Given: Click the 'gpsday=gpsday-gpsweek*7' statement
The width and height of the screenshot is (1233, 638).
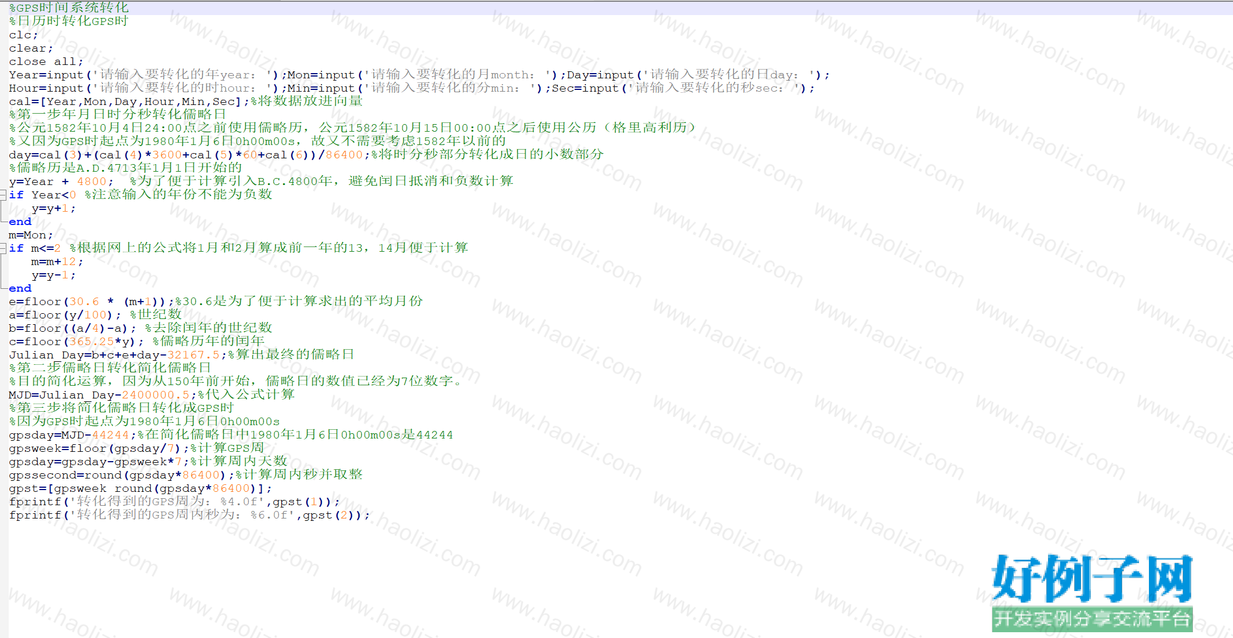Looking at the screenshot, I should 99,462.
